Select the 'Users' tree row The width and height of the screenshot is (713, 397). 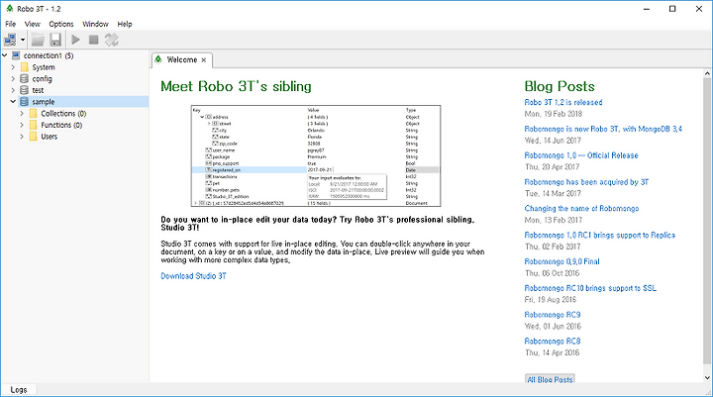pyautogui.click(x=50, y=137)
